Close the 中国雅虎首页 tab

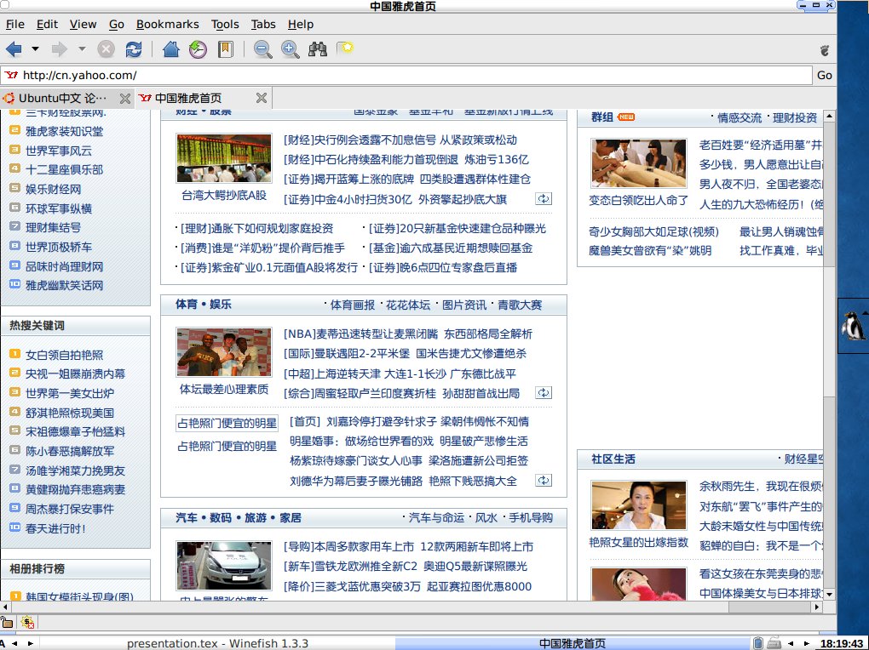pos(262,98)
